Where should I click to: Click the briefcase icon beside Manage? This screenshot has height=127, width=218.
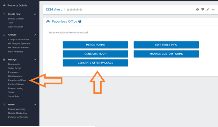[x=4, y=59]
